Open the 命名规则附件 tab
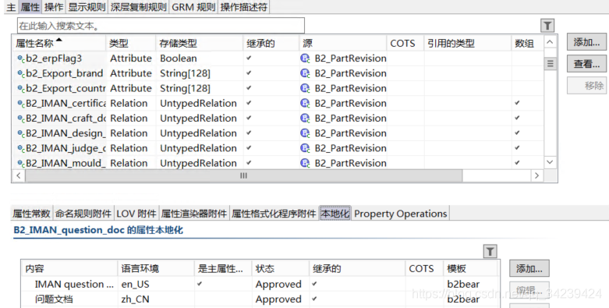Viewport: 609px width, 308px height. point(83,214)
